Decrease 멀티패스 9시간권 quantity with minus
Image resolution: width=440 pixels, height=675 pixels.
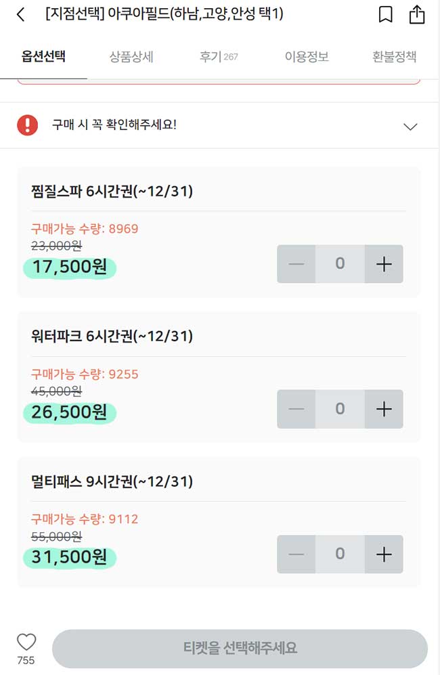click(296, 554)
